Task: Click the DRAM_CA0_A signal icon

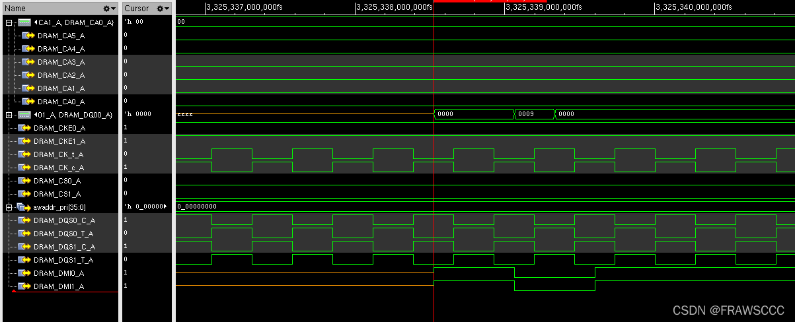Action: (x=28, y=102)
